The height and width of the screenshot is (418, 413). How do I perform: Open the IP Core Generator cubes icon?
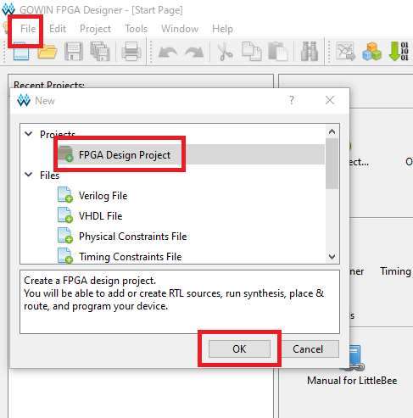tap(372, 52)
